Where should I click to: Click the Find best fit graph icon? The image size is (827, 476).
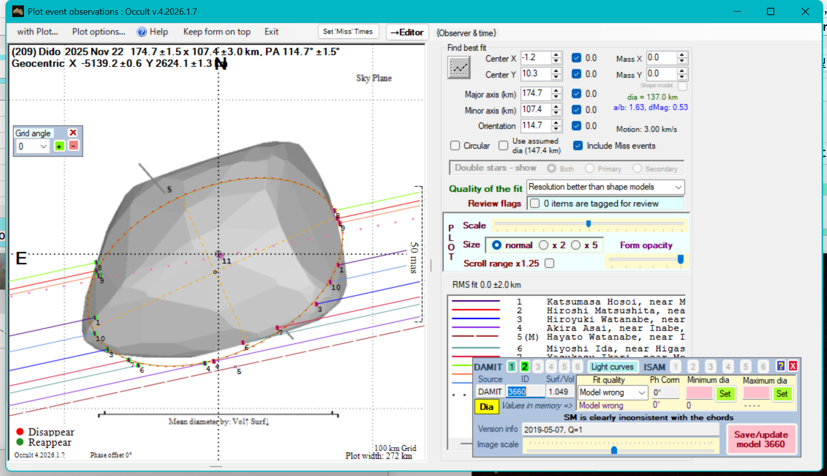coord(459,68)
